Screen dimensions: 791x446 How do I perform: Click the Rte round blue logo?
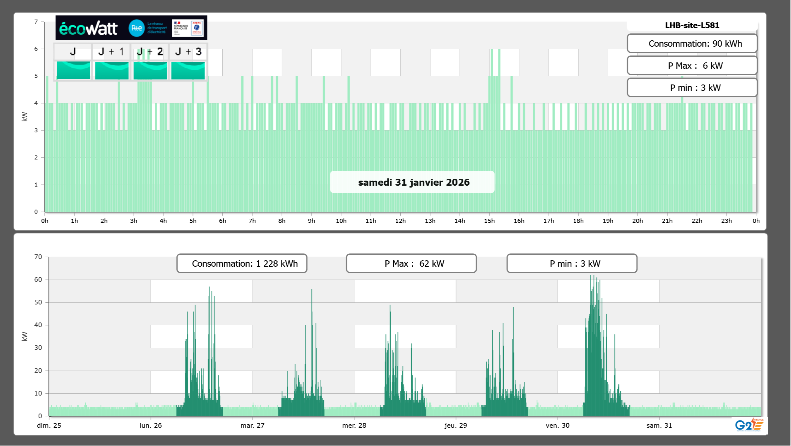(136, 28)
